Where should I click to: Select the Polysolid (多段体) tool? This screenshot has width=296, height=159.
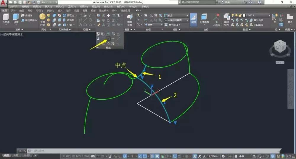click(27, 15)
